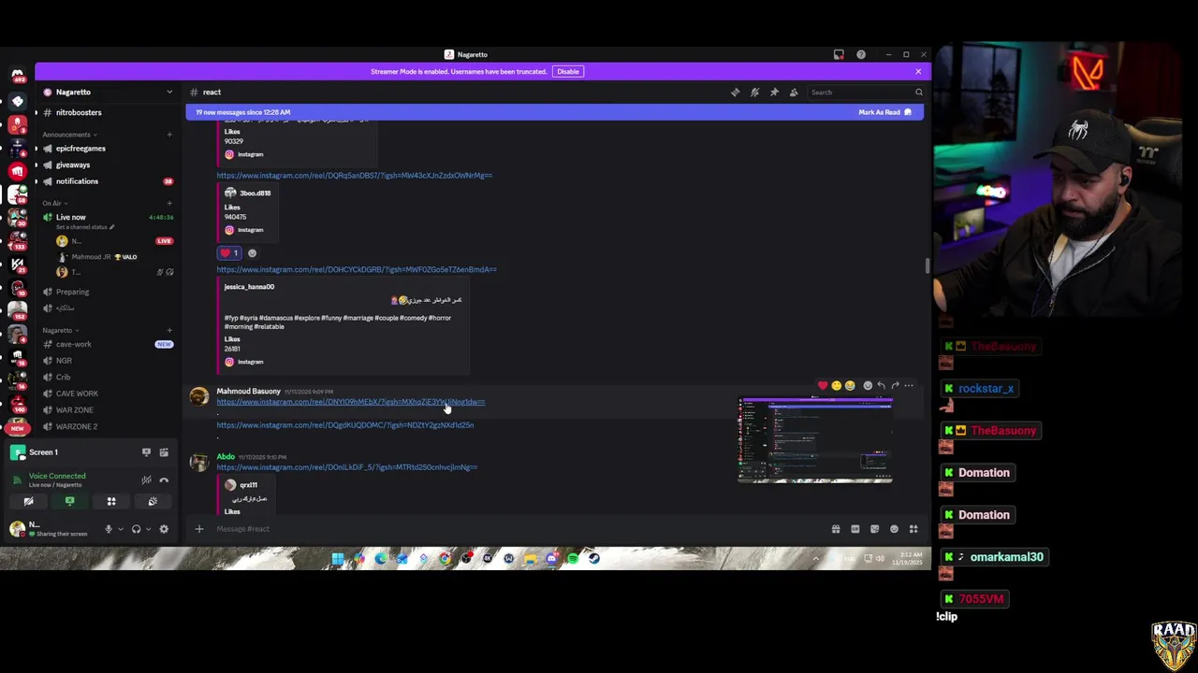
Task: Toggle notification settings bell in channel header
Action: coord(754,93)
